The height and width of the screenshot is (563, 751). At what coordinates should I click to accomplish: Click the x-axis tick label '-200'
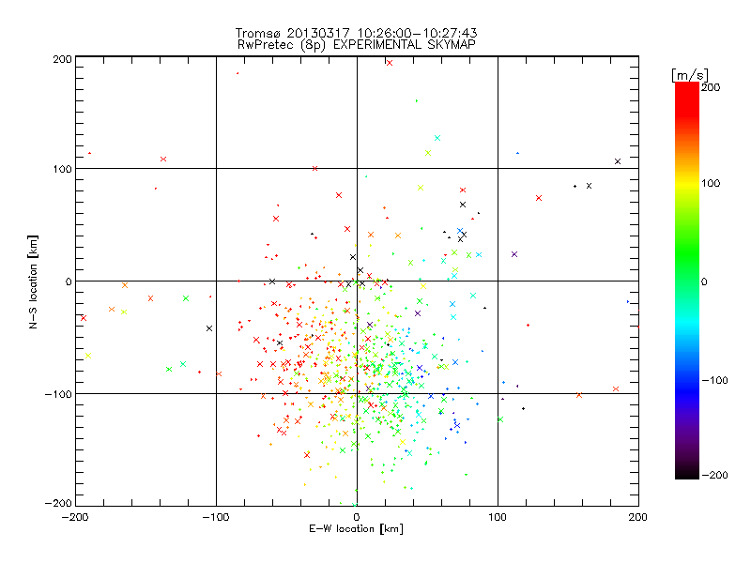(x=75, y=517)
